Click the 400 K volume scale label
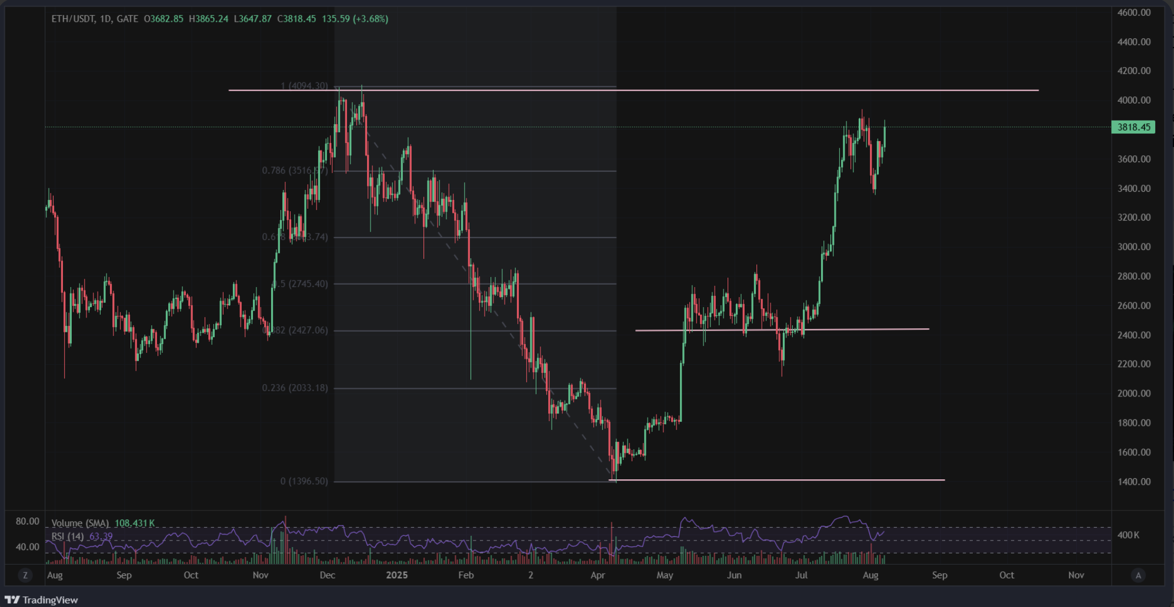 click(x=1128, y=535)
